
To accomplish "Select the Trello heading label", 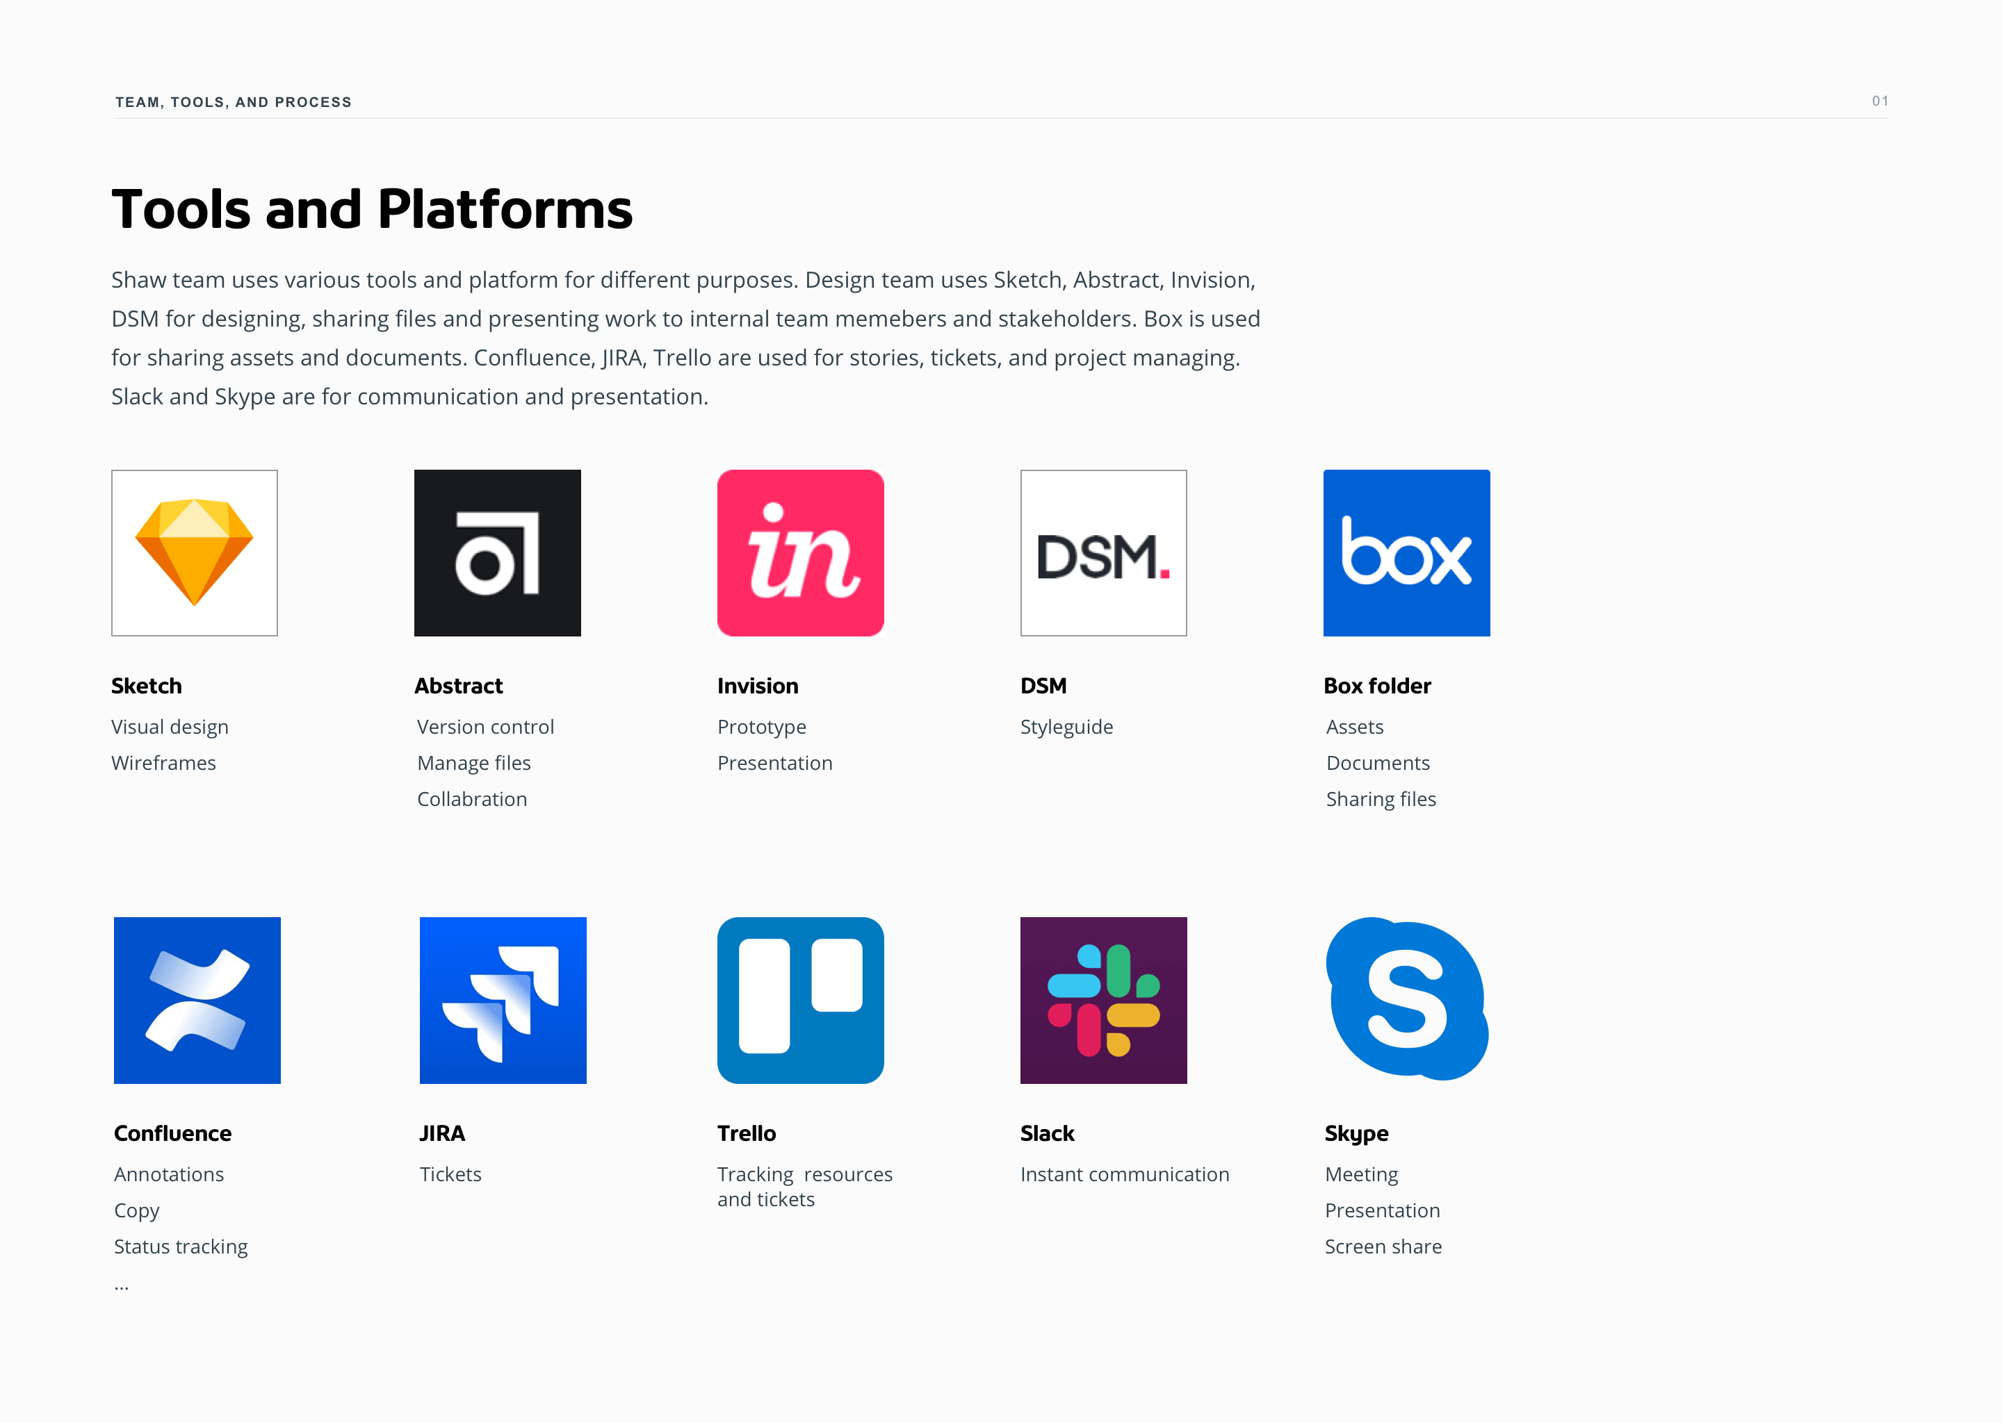I will (x=747, y=1134).
